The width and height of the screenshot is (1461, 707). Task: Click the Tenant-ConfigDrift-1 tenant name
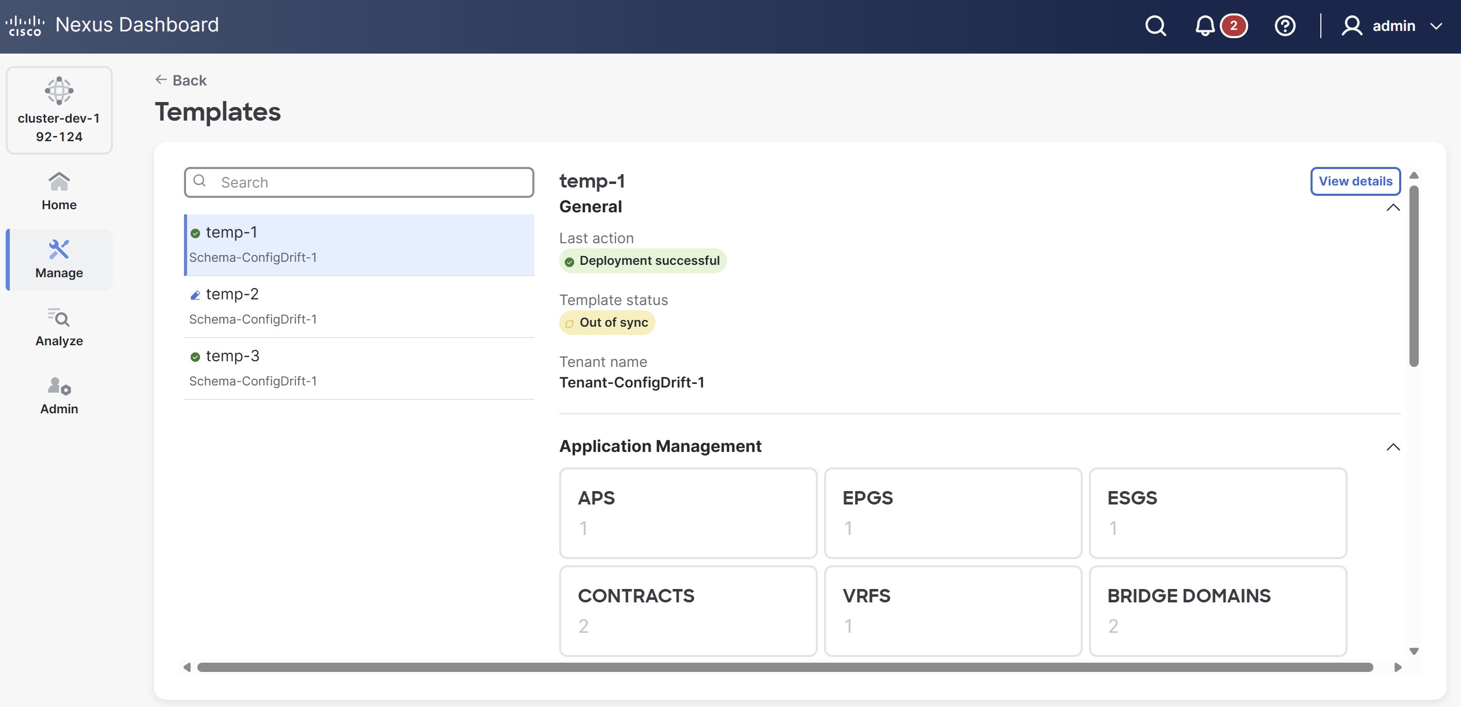pos(632,382)
